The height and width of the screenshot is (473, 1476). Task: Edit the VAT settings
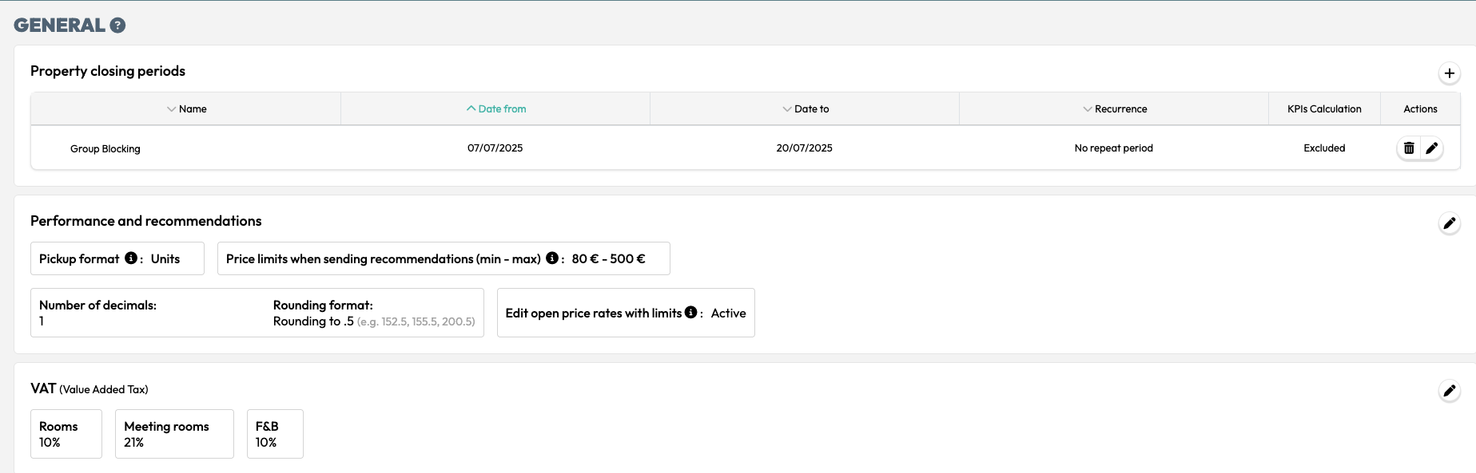(x=1449, y=391)
